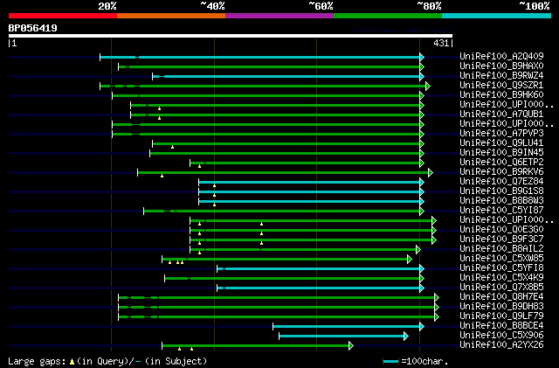559x368 pixels.
Task: Select the UniRef100_C5YFI8 label
Action: point(501,267)
